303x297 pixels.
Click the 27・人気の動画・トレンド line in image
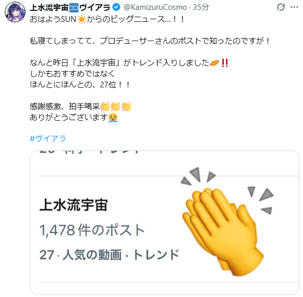coord(109,254)
